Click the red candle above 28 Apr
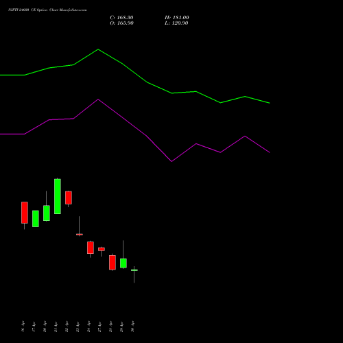This screenshot has width=343, height=343. point(113,263)
